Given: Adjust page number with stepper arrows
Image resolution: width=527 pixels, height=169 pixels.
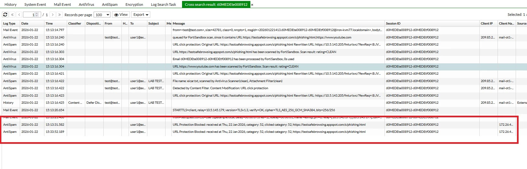Looking at the screenshot, I should point(37,15).
